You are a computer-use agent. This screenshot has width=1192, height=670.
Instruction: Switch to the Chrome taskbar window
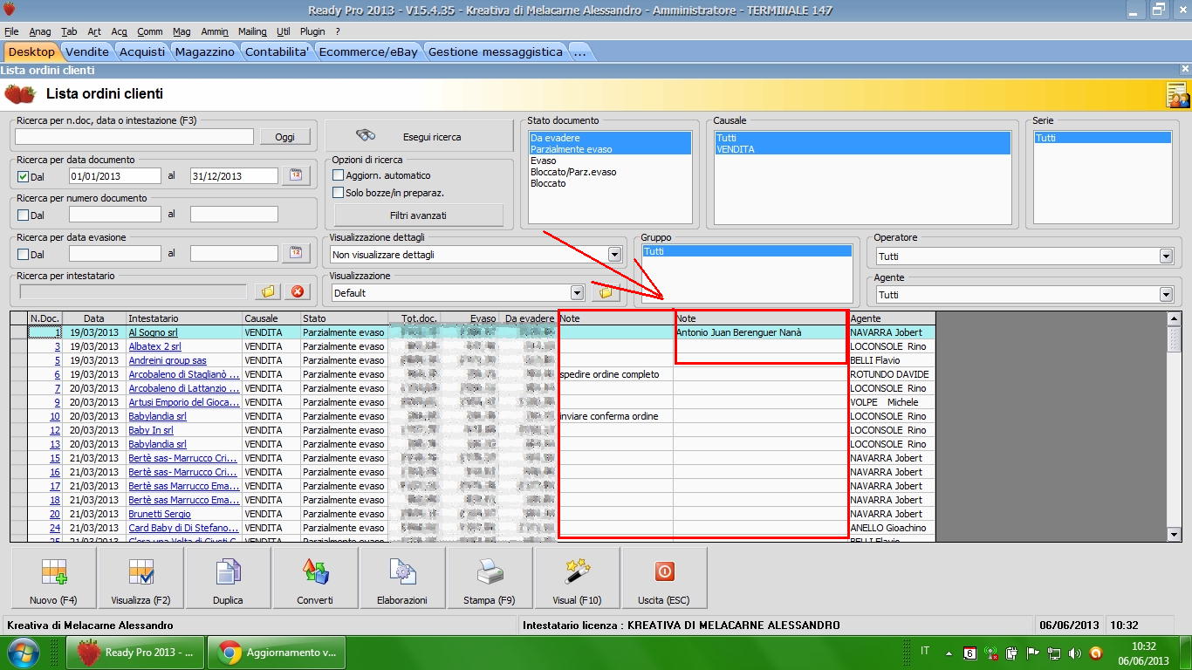tap(277, 653)
